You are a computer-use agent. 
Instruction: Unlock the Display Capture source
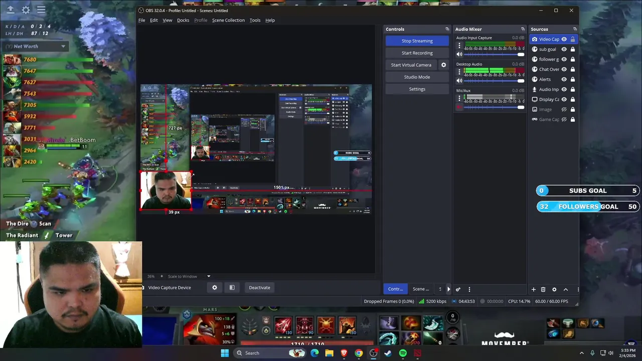pos(572,99)
